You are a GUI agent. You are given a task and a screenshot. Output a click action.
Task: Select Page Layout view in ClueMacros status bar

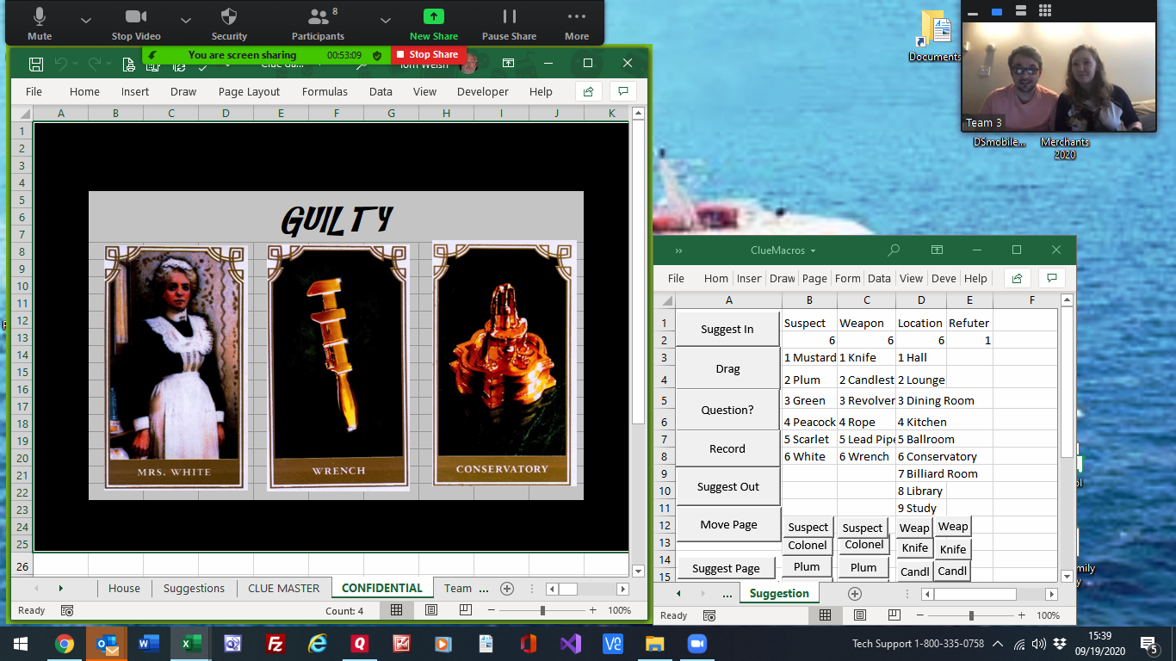859,615
